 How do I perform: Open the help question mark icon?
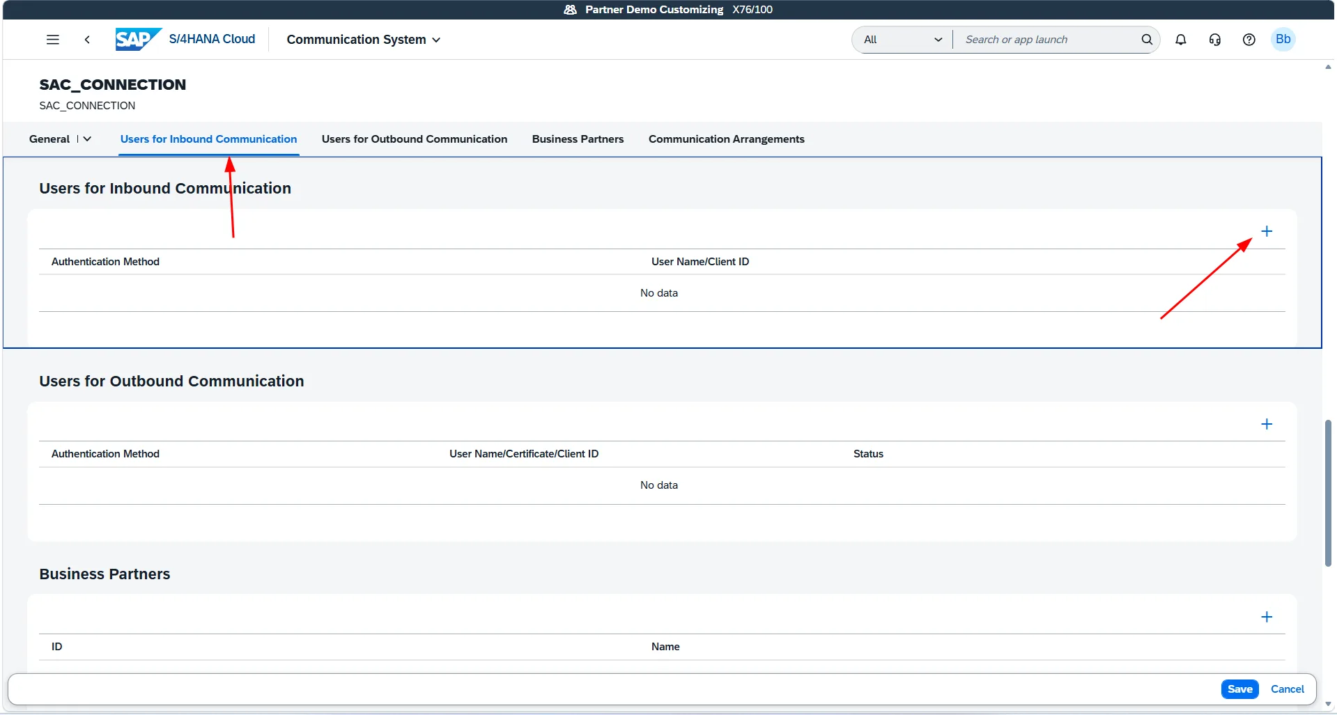point(1249,40)
